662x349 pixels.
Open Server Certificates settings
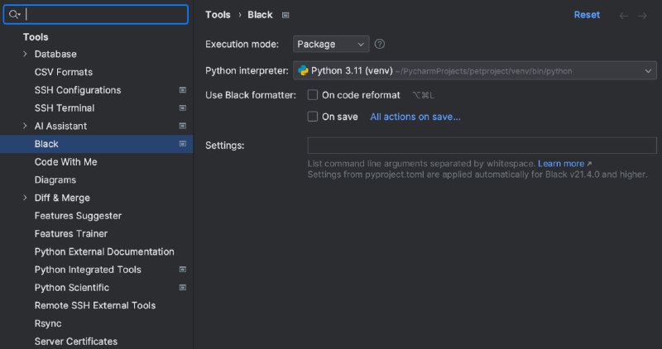[76, 341]
